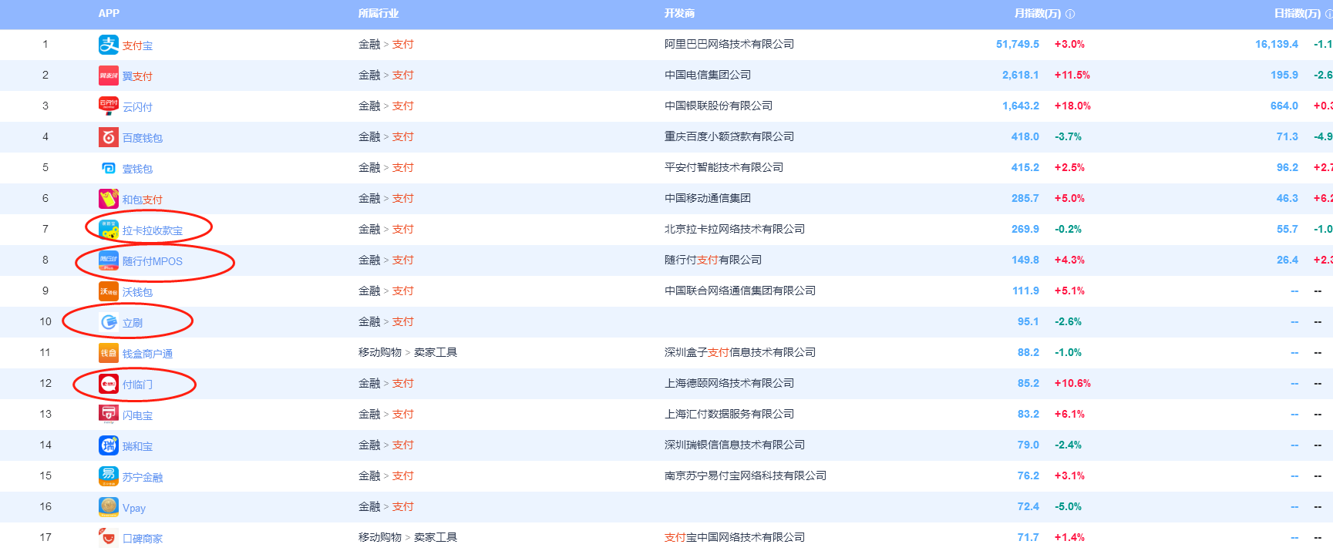Image resolution: width=1333 pixels, height=551 pixels.
Task: Click the 钱盒商户通 app icon
Action: tap(109, 353)
